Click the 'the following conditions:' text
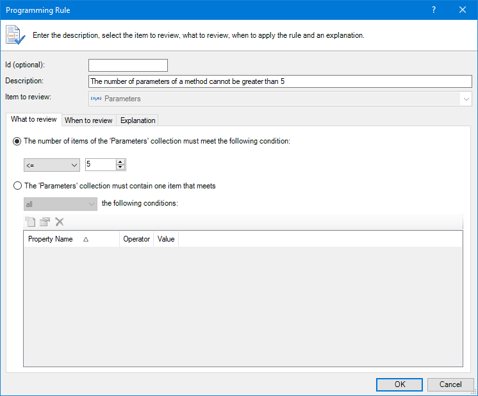The height and width of the screenshot is (396, 478). [x=140, y=203]
